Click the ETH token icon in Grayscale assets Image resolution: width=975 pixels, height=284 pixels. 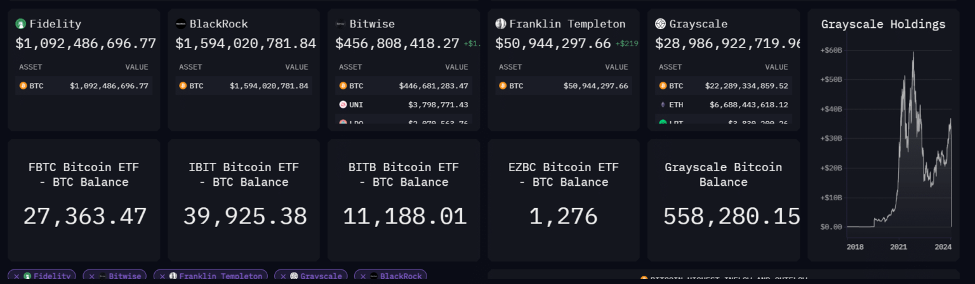[x=663, y=105]
